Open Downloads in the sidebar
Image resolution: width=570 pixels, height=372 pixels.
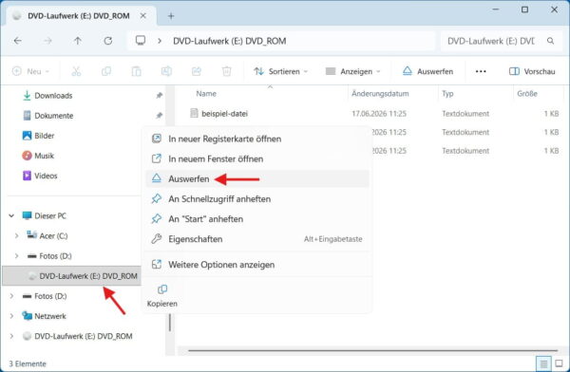coord(53,96)
